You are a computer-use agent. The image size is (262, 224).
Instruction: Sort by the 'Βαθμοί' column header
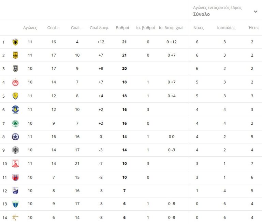pyautogui.click(x=122, y=28)
